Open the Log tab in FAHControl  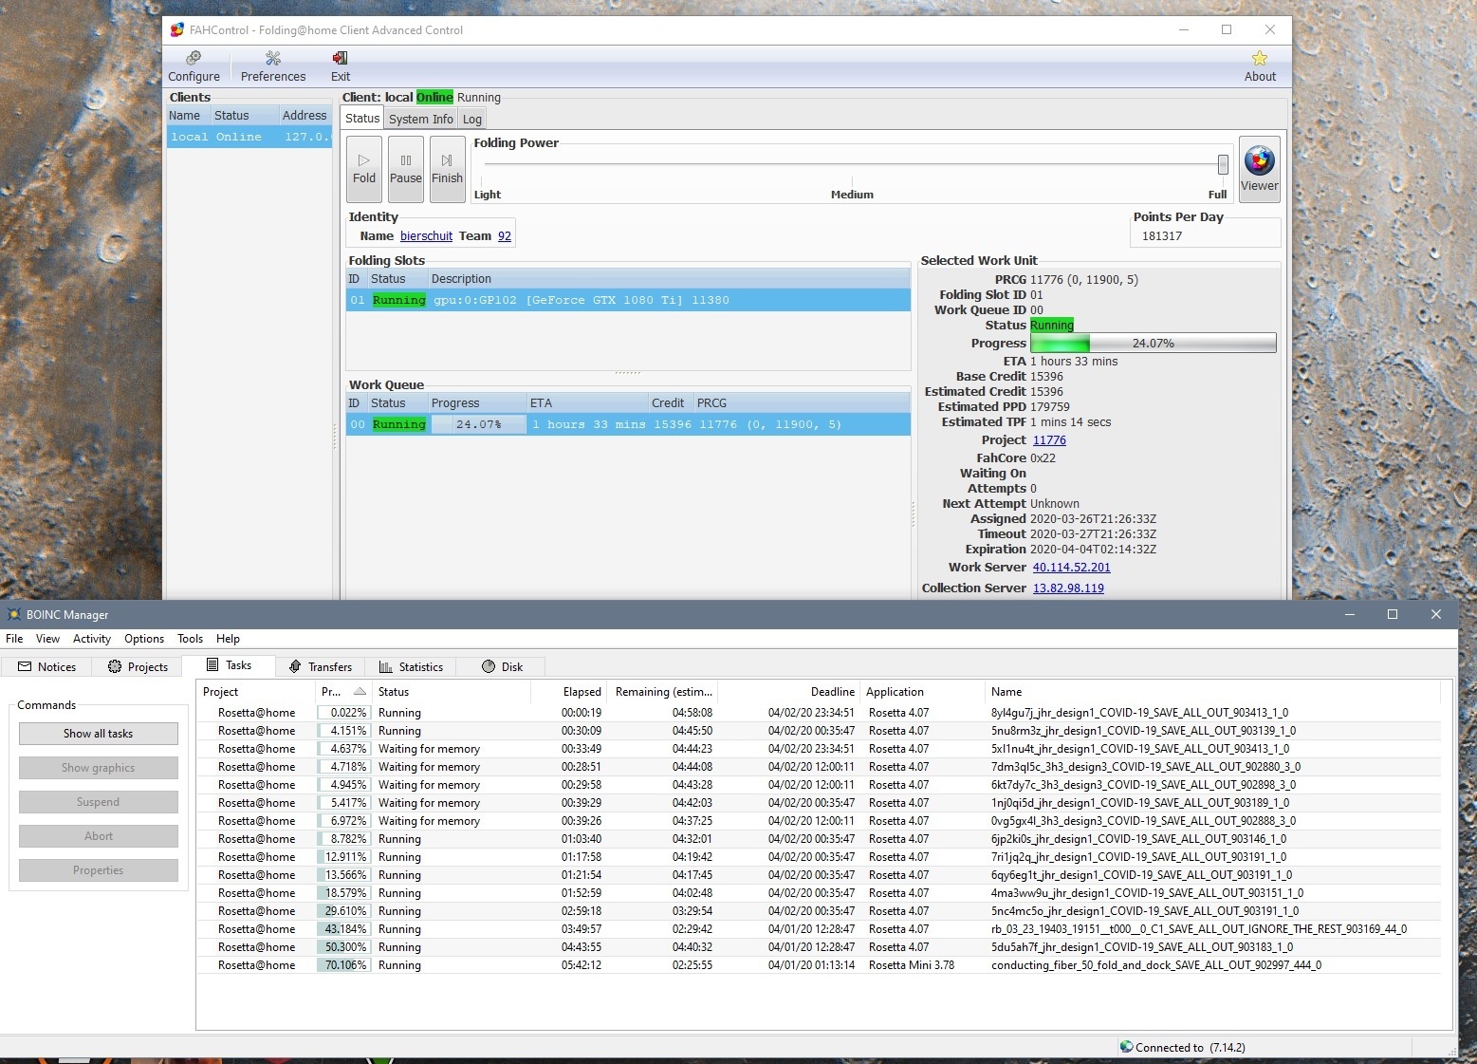472,120
